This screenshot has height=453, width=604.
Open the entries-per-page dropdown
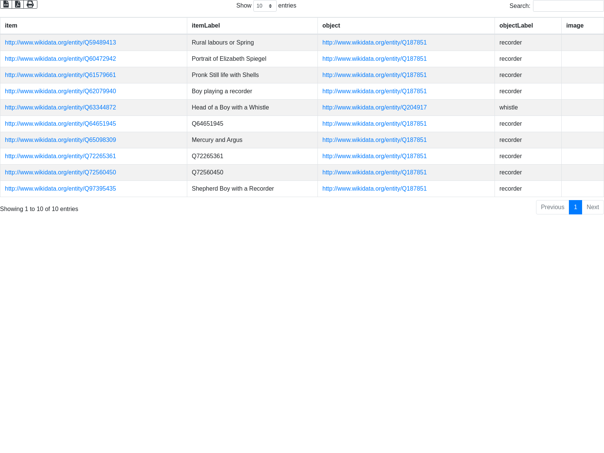(265, 6)
